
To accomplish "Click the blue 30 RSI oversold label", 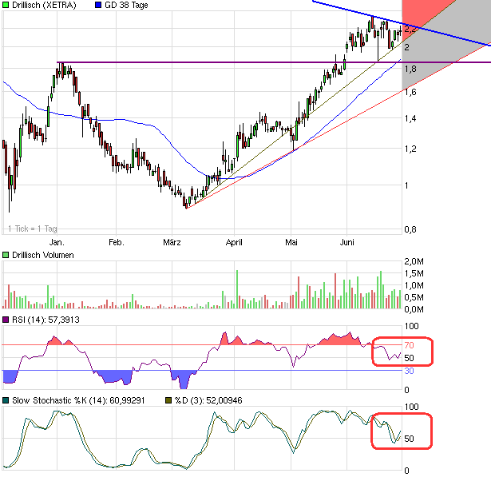I will pos(409,371).
